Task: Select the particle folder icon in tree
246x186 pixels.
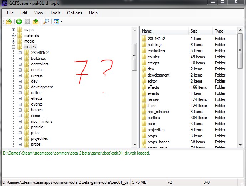Action: tap(27, 127)
